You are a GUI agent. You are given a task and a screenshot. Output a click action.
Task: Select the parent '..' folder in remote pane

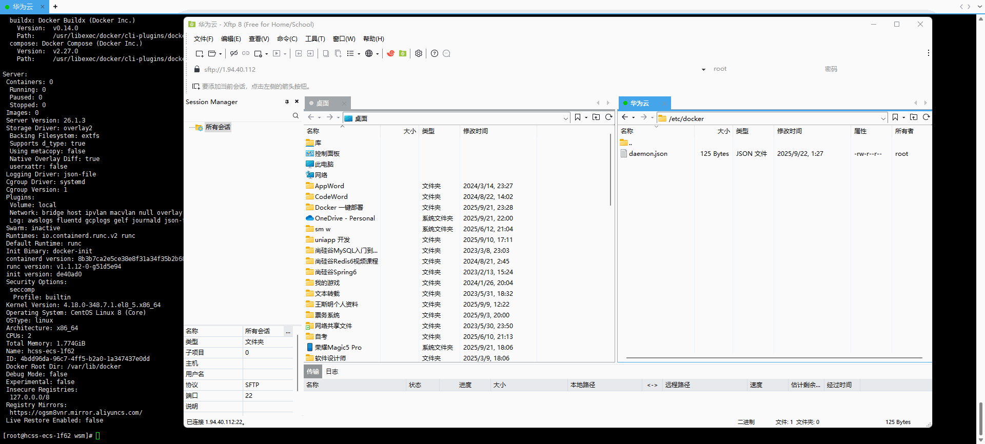626,143
